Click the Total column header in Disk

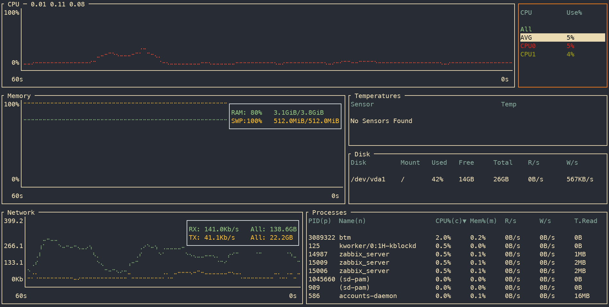(503, 162)
